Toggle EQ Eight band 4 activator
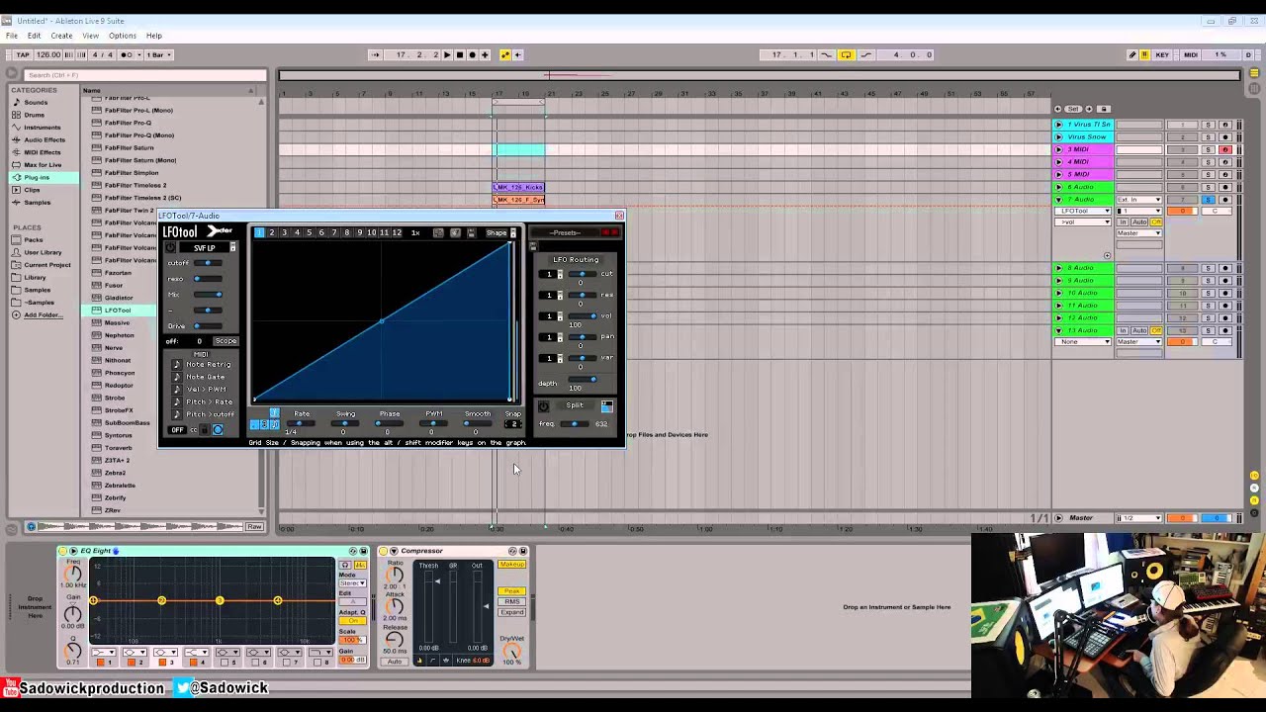 194,662
